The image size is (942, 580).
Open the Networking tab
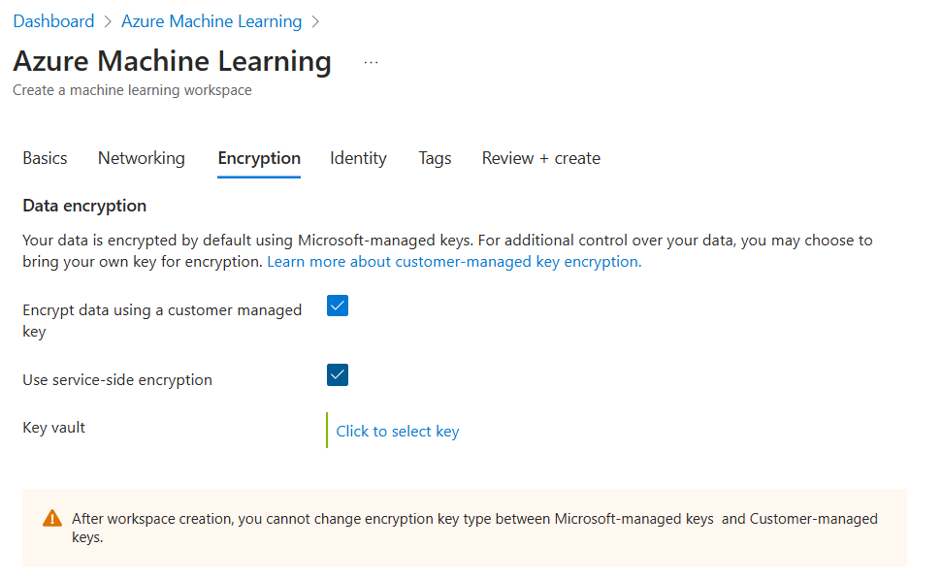pyautogui.click(x=142, y=158)
